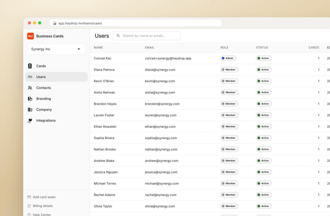Open the Integrations page
Image resolution: width=330 pixels, height=216 pixels.
56,120
